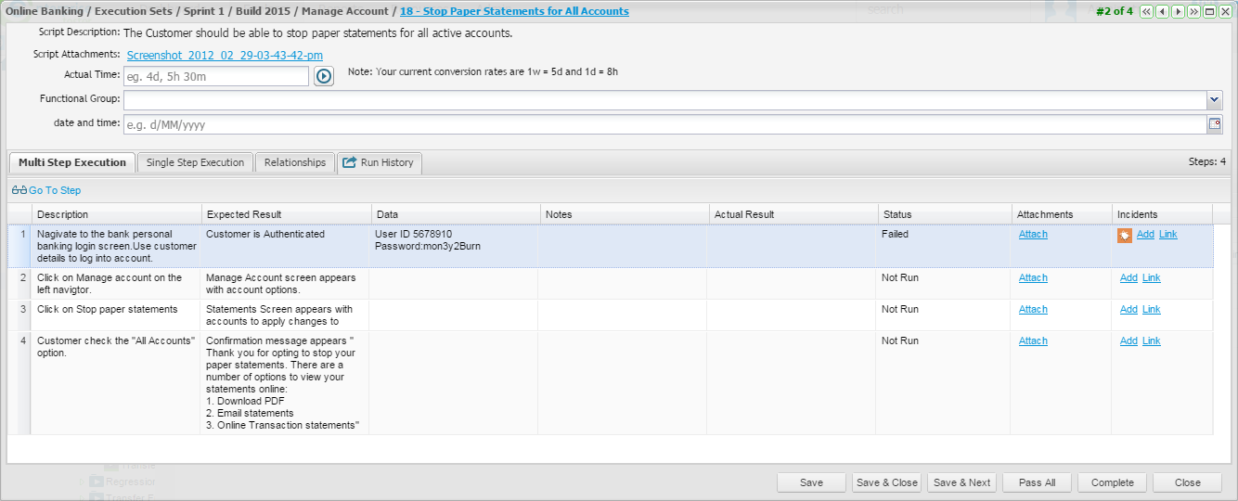Advance to the next script arrow
The width and height of the screenshot is (1238, 501).
pyautogui.click(x=1178, y=12)
